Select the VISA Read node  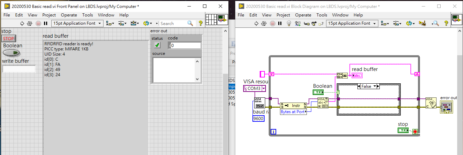pyautogui.click(x=323, y=103)
